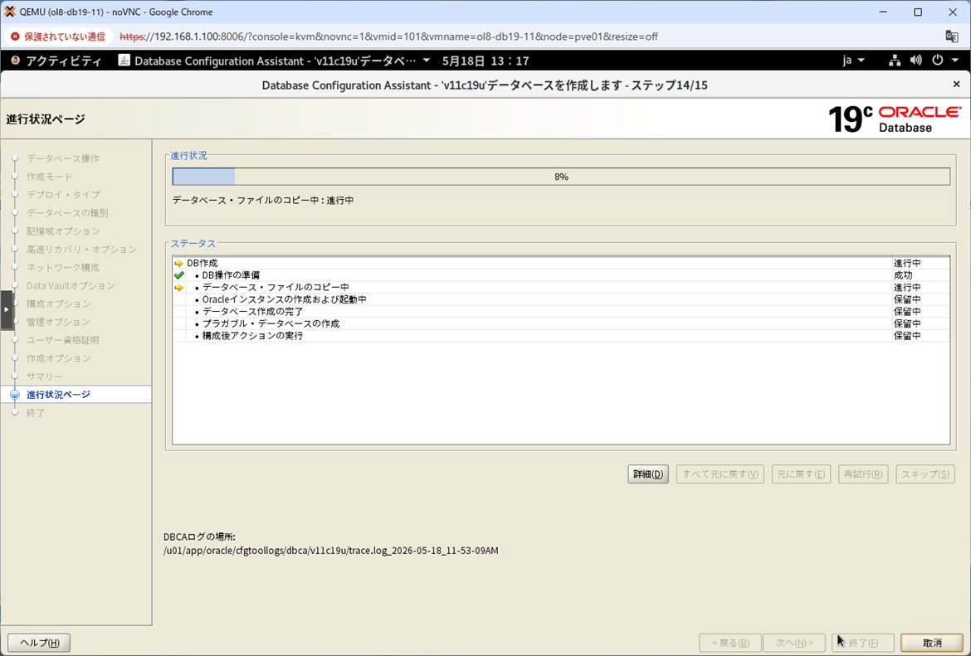Screen dimensions: 971x656
Task: Click the 終了(F) button
Action: pos(862,643)
